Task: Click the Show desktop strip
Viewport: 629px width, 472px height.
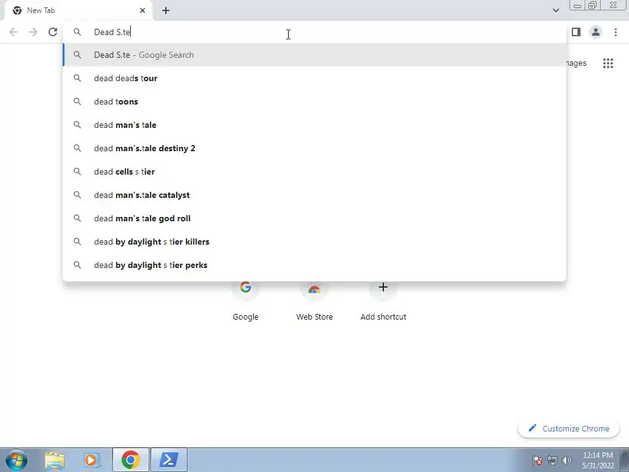Action: pos(624,460)
